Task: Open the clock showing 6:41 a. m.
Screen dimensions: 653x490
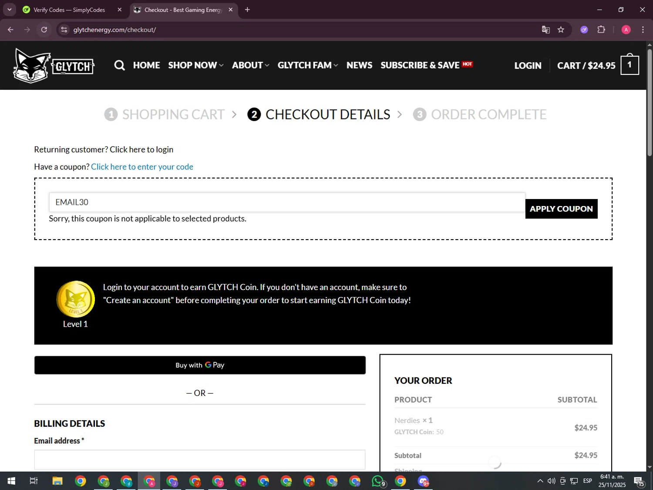Action: coord(612,481)
